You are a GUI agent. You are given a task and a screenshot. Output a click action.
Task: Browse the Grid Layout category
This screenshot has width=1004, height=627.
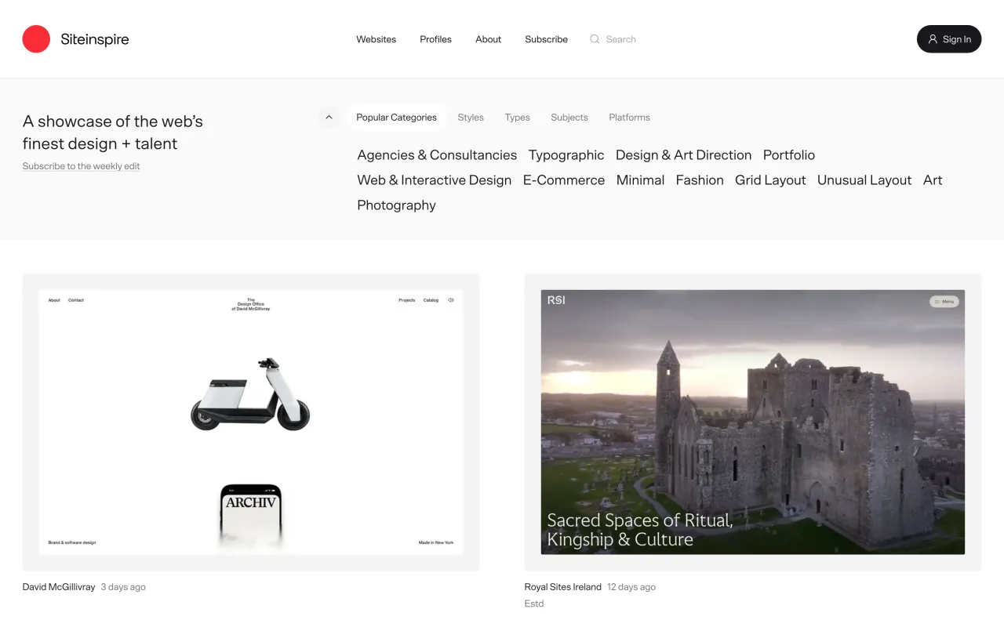770,180
